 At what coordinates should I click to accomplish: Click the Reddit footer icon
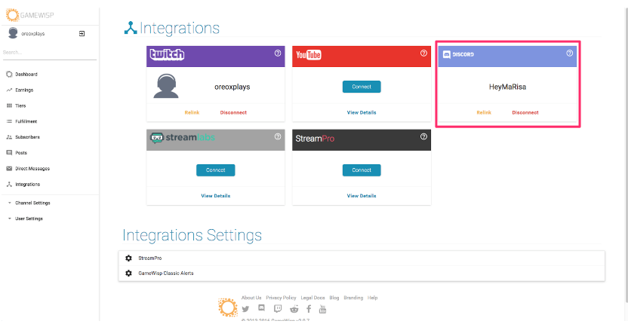(x=294, y=309)
